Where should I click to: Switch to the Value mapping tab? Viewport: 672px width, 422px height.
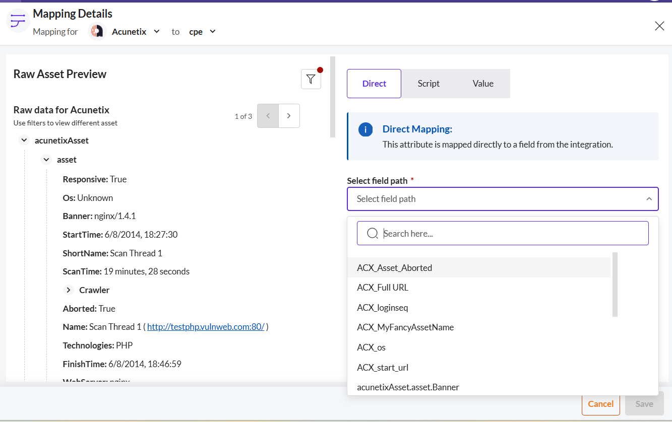click(483, 84)
